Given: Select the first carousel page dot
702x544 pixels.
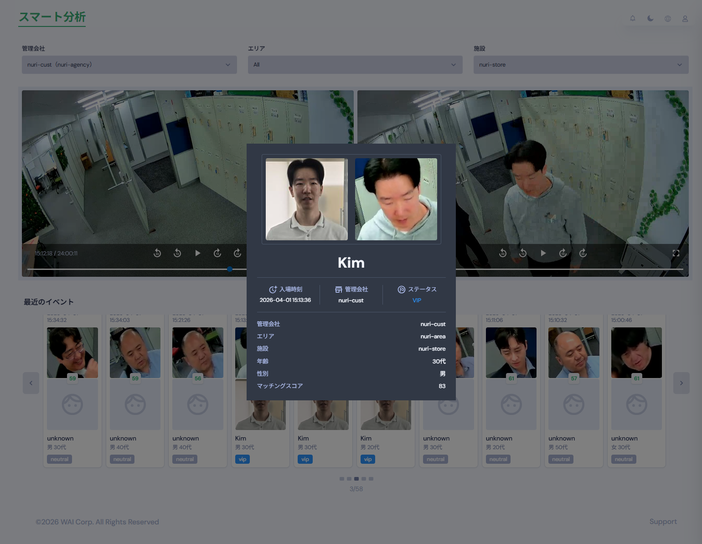Looking at the screenshot, I should point(342,479).
